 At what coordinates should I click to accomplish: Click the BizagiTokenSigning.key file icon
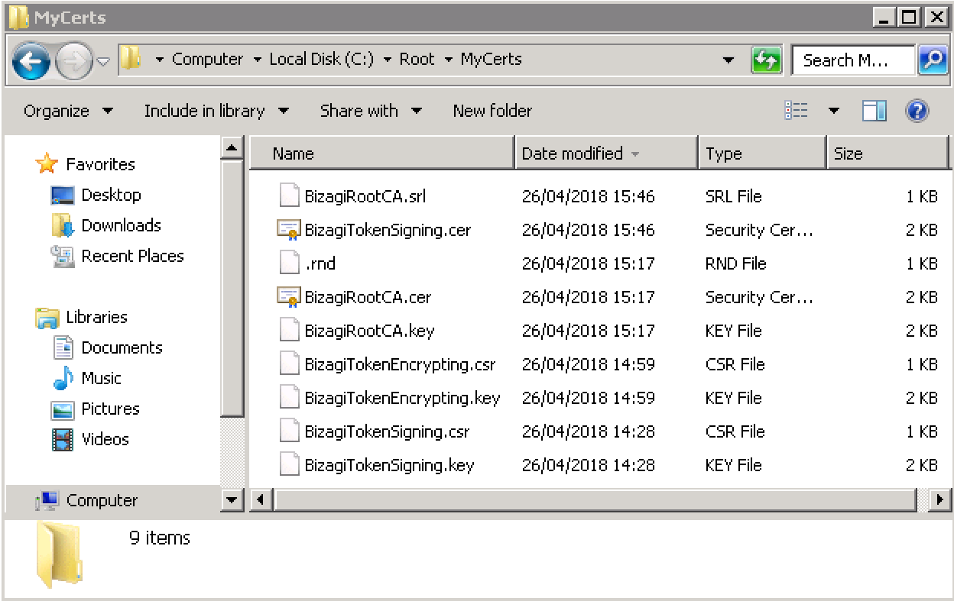[289, 465]
